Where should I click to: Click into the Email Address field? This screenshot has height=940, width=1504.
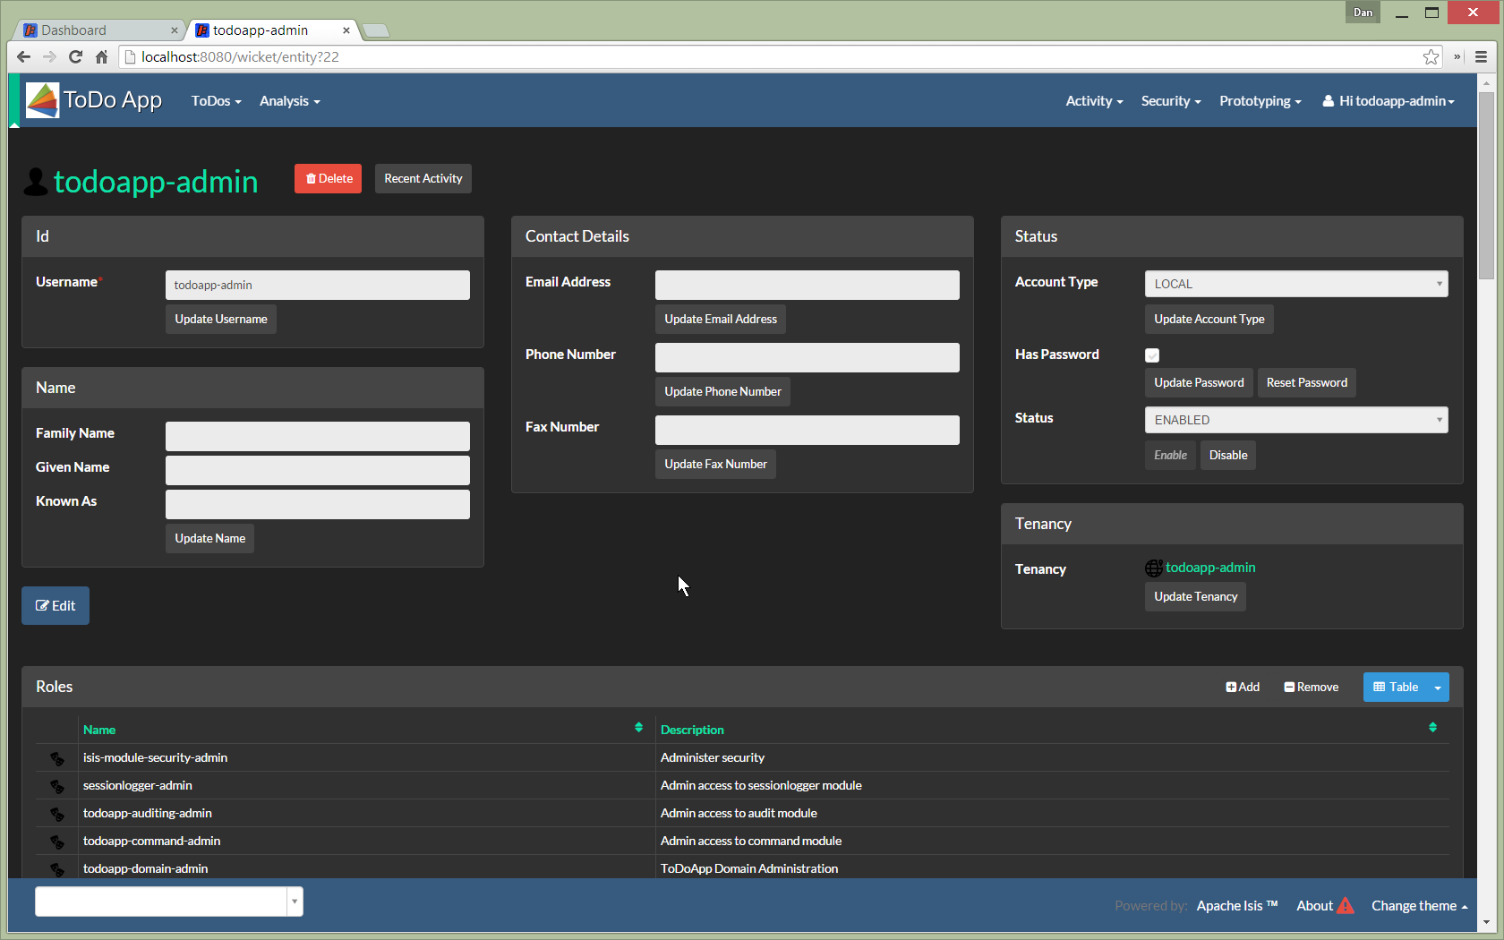point(807,286)
